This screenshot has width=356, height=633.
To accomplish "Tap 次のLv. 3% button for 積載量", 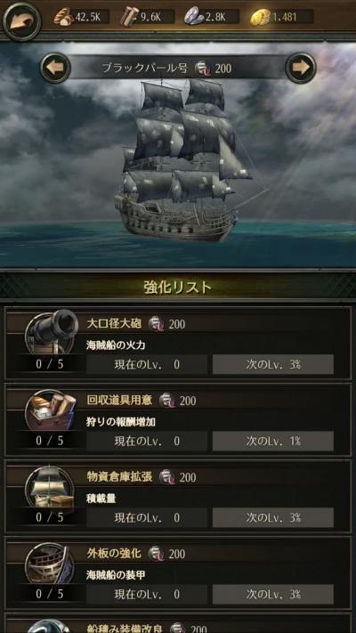I will point(273,518).
